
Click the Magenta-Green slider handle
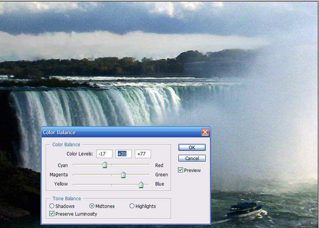click(123, 175)
